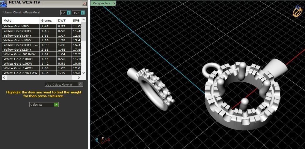Click the right arrow of horizontal scrollbar
This screenshot has height=149, width=305.
(x=78, y=77)
